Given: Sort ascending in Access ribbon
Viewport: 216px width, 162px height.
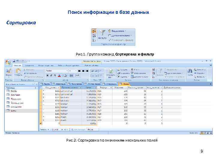Looking at the screenshot, I should click(154, 70).
